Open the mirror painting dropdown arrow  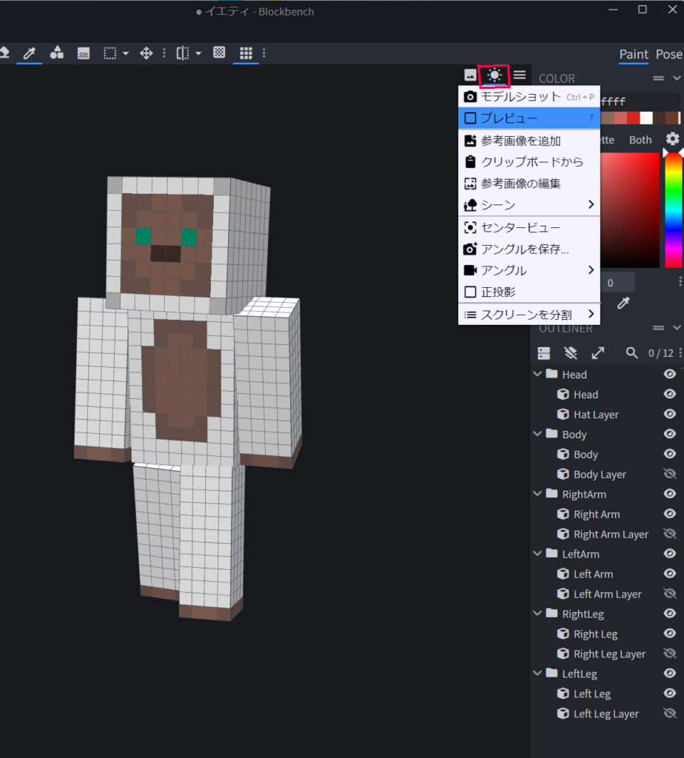pyautogui.click(x=198, y=53)
